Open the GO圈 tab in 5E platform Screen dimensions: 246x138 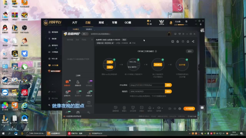[128, 23]
